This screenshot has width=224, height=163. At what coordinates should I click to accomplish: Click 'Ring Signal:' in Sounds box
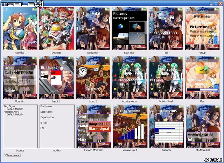[x=10, y=106]
